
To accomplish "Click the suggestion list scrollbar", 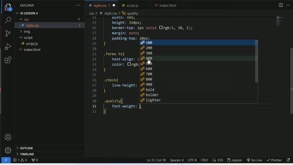I will (256, 61).
